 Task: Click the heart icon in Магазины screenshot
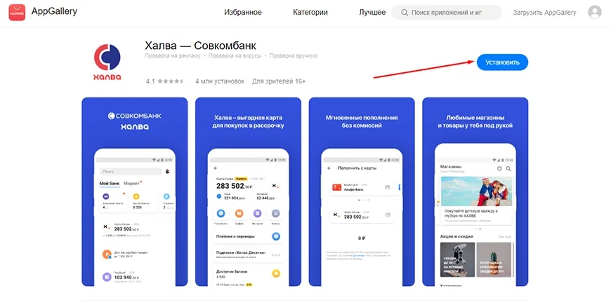(x=499, y=169)
